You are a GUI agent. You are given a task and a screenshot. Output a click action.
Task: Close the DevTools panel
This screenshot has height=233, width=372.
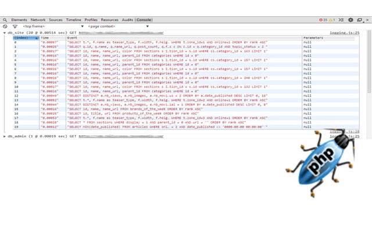tap(367, 20)
